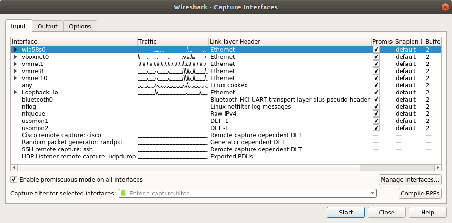Click the 'any' interface traffic sparkline

coord(173,85)
